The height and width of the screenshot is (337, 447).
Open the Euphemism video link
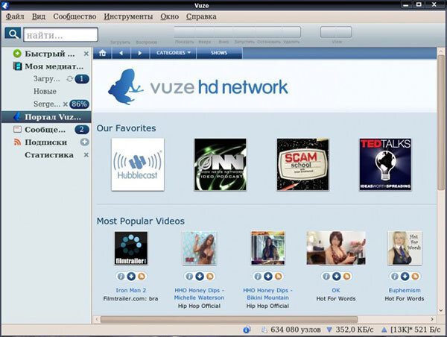[405, 290]
